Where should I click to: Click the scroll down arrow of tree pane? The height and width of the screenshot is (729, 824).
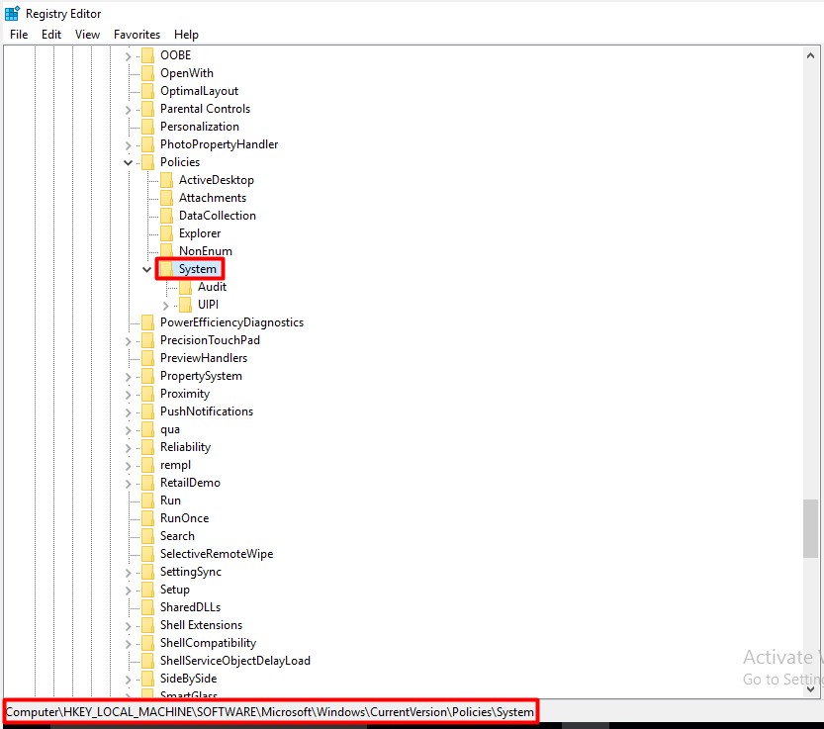click(810, 688)
